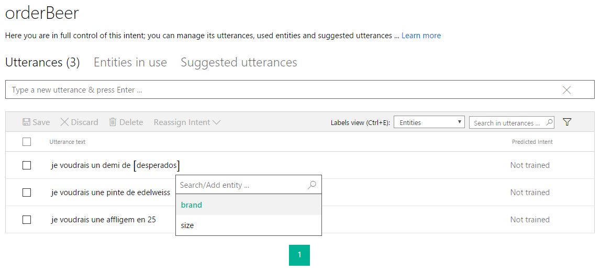Open the Labels view Entities dropdown
Viewport: 612px width, 272px height.
pos(429,122)
